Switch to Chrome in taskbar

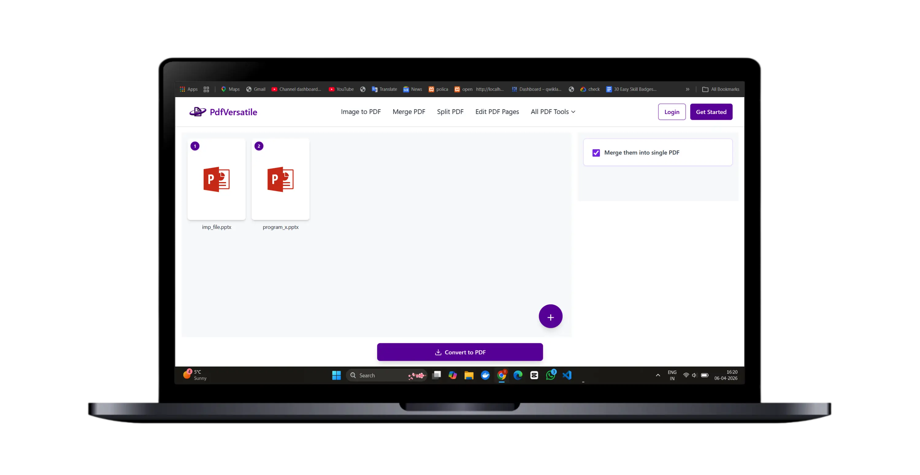pos(501,375)
